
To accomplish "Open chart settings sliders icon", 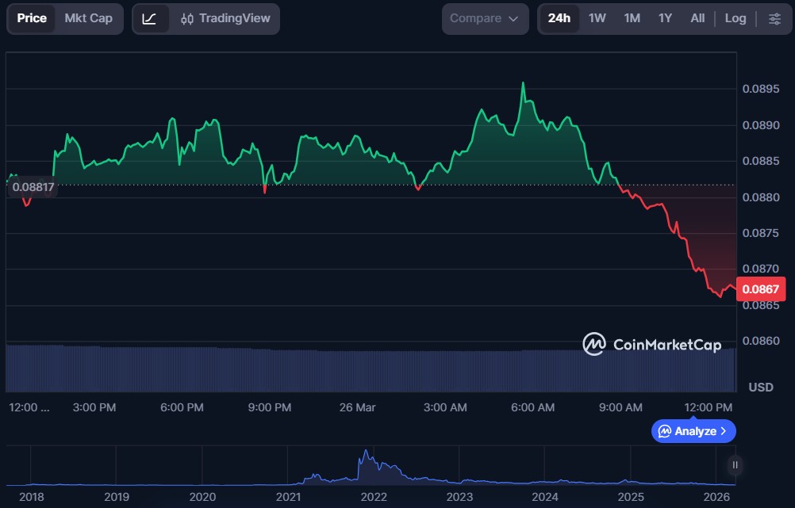I will [x=774, y=18].
